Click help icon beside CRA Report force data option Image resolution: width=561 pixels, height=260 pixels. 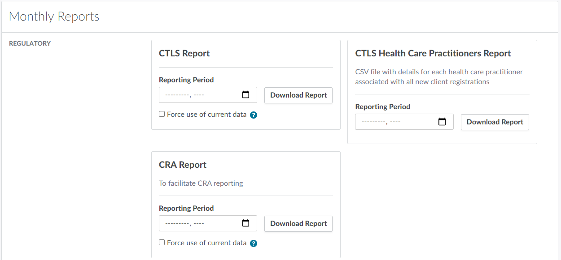(x=254, y=243)
